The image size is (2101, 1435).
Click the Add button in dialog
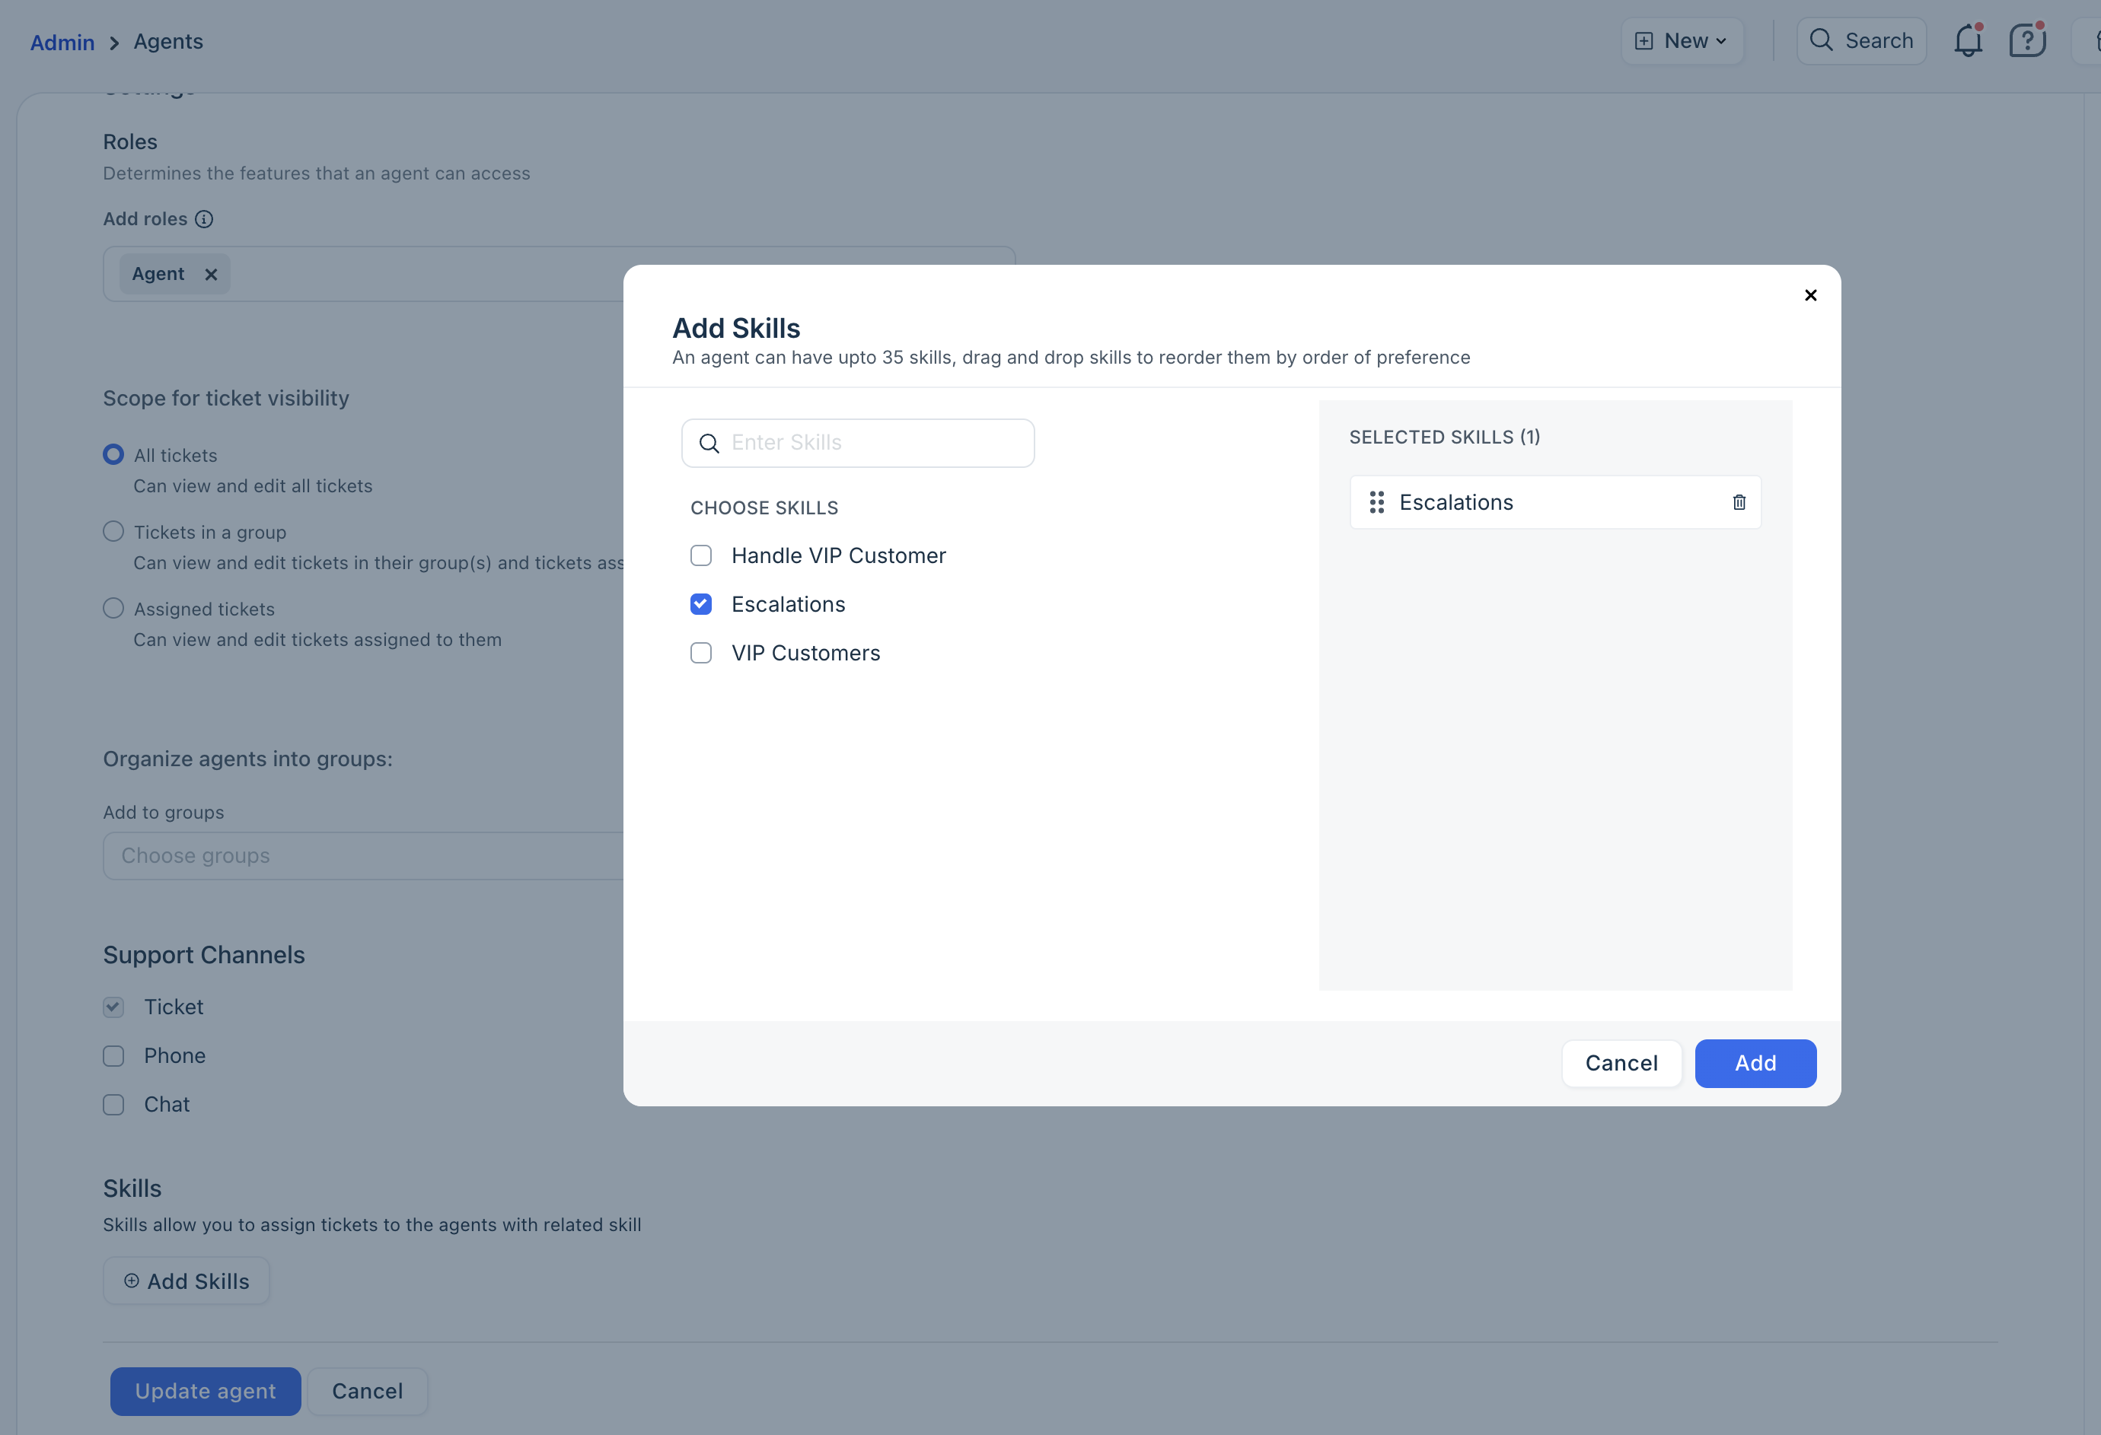(x=1755, y=1064)
